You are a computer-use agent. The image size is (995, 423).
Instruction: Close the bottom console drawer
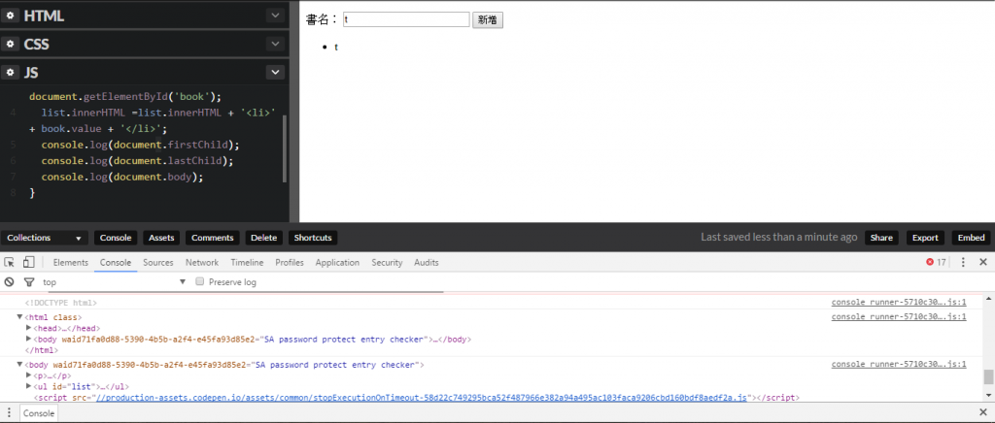tap(983, 413)
